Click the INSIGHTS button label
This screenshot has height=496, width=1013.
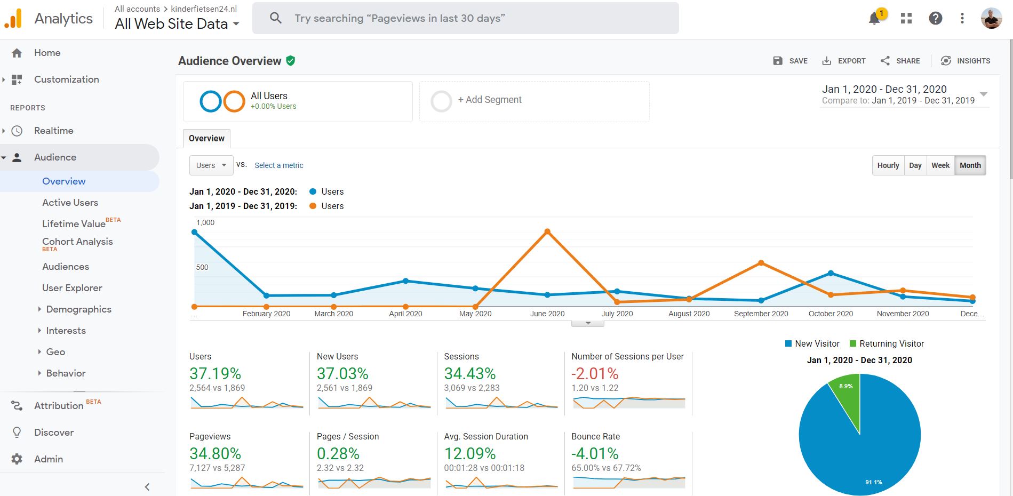(x=974, y=61)
